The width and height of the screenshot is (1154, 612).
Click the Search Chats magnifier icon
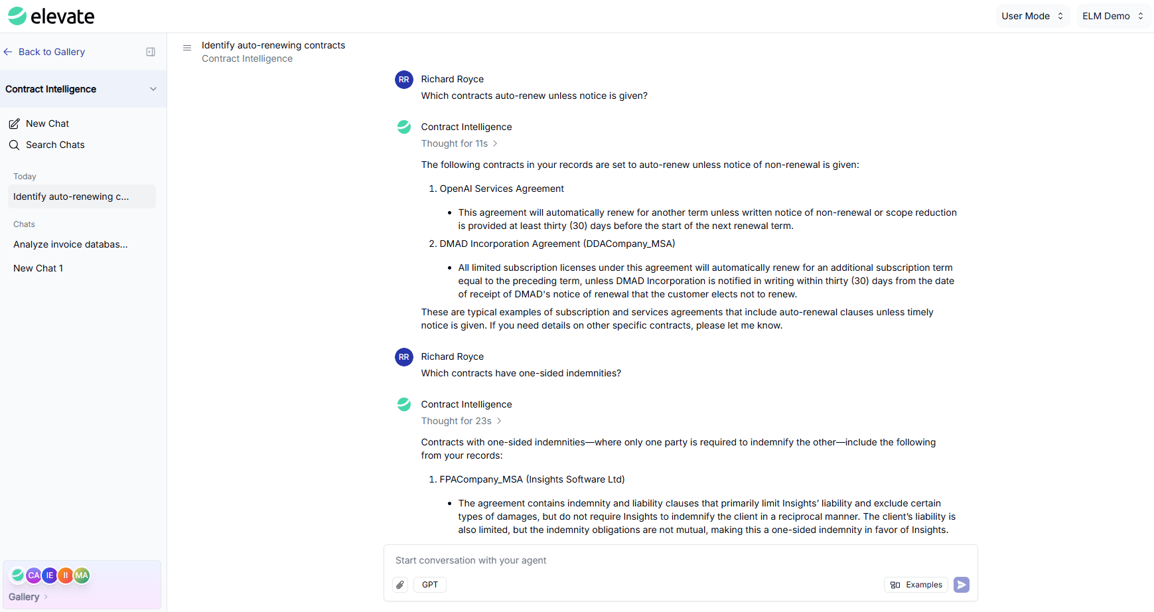pos(14,145)
